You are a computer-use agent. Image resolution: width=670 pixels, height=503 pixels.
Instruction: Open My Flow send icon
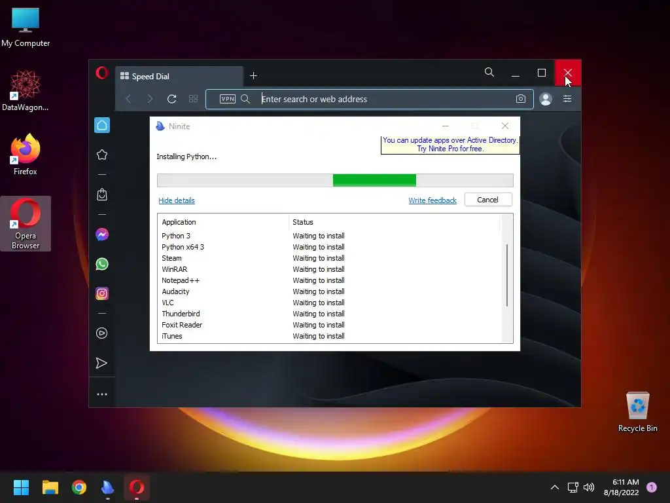(101, 363)
